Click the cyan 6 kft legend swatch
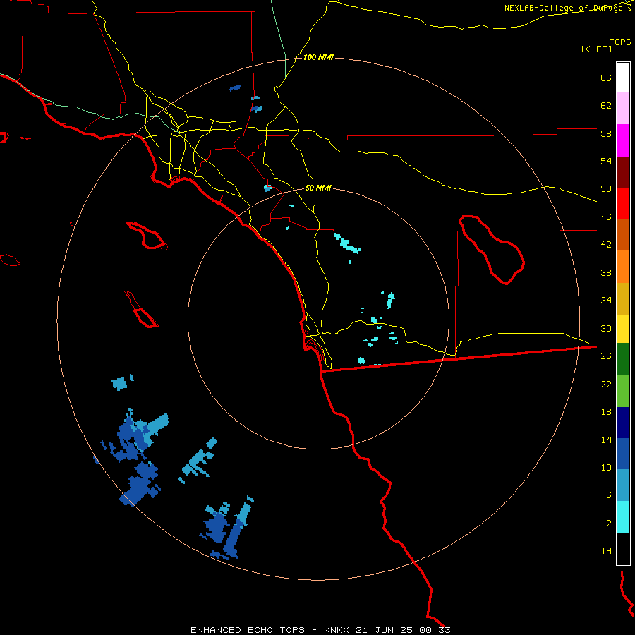This screenshot has height=635, width=635. [623, 517]
